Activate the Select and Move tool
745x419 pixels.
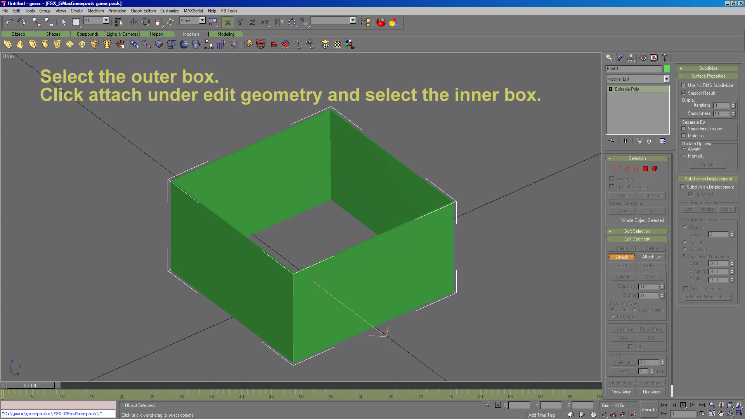click(133, 22)
